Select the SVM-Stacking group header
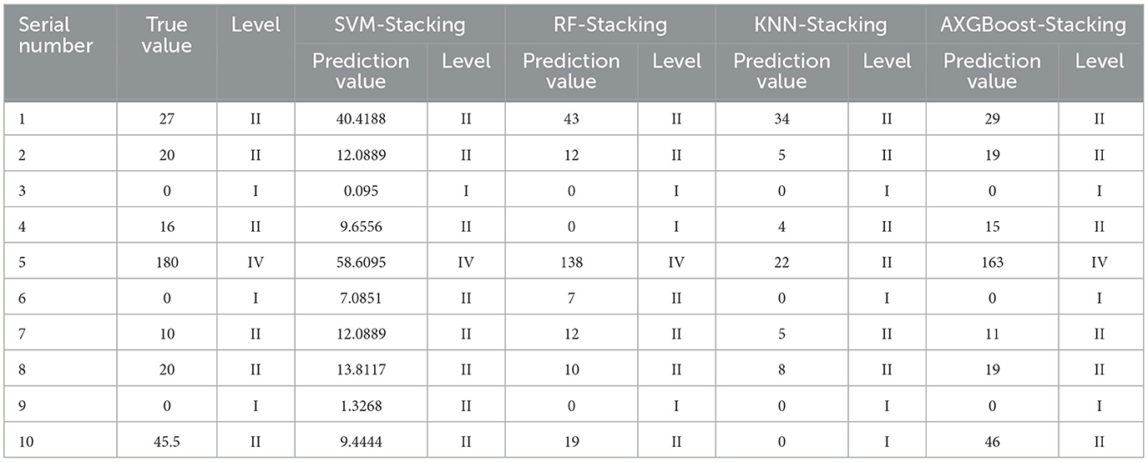Screen dimensions: 1148x462 coord(400,25)
